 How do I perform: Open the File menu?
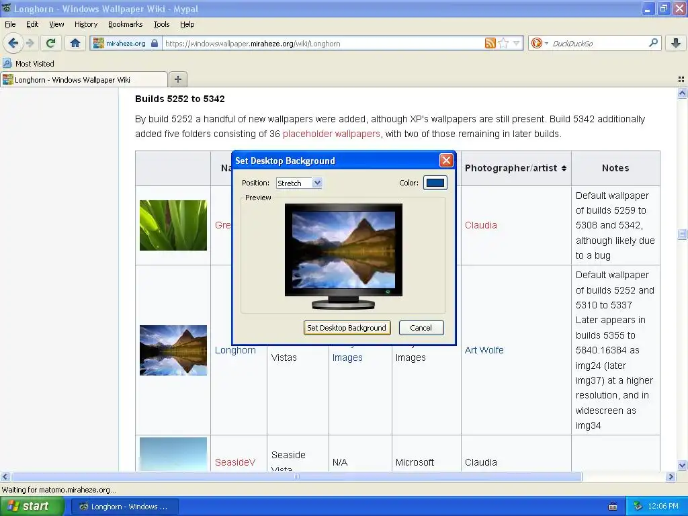click(x=10, y=25)
